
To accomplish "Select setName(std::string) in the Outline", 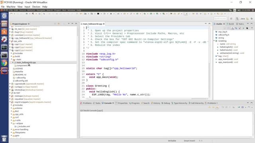I will point(229,53).
